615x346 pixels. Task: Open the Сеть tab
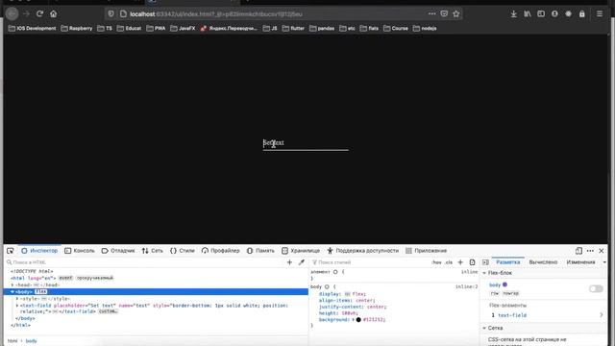[153, 251]
